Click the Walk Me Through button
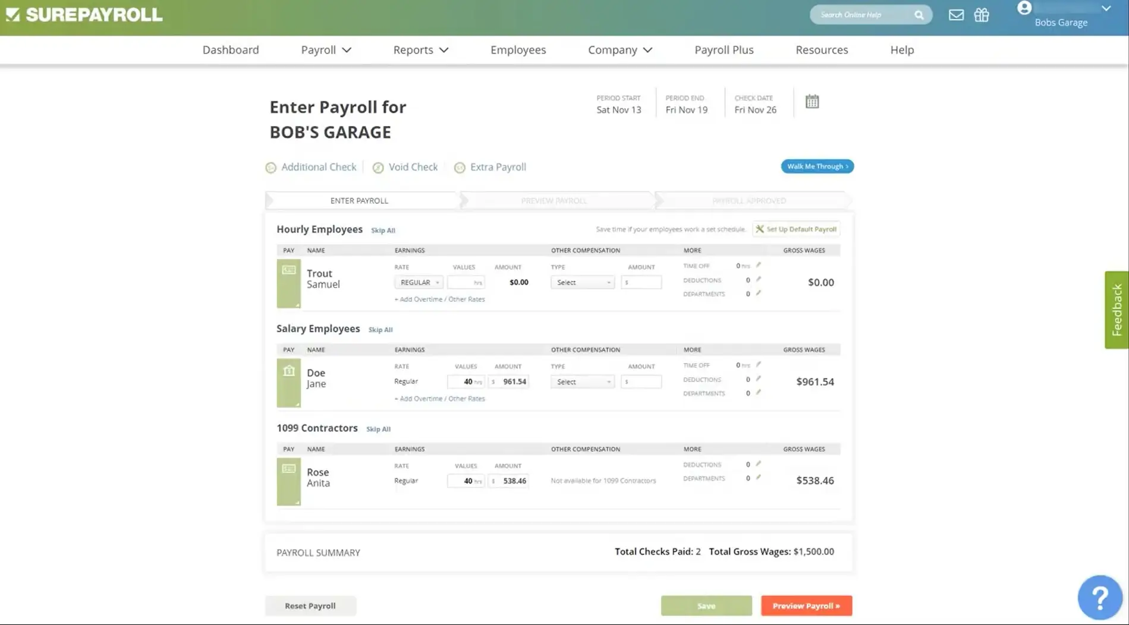The image size is (1129, 625). coord(817,166)
